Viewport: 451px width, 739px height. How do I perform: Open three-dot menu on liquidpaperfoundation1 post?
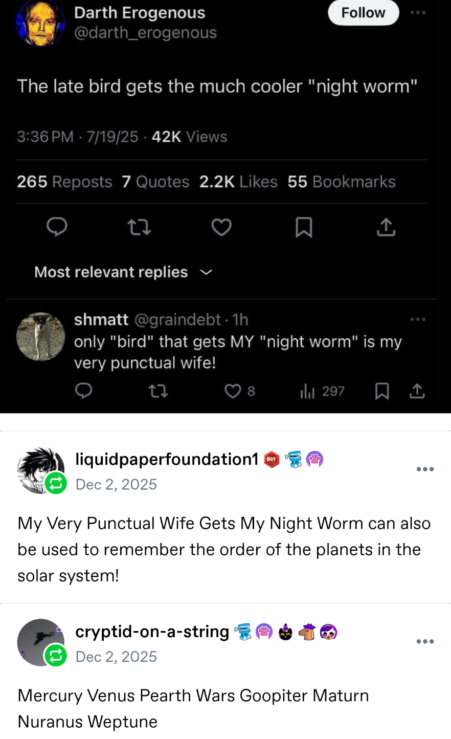point(425,469)
